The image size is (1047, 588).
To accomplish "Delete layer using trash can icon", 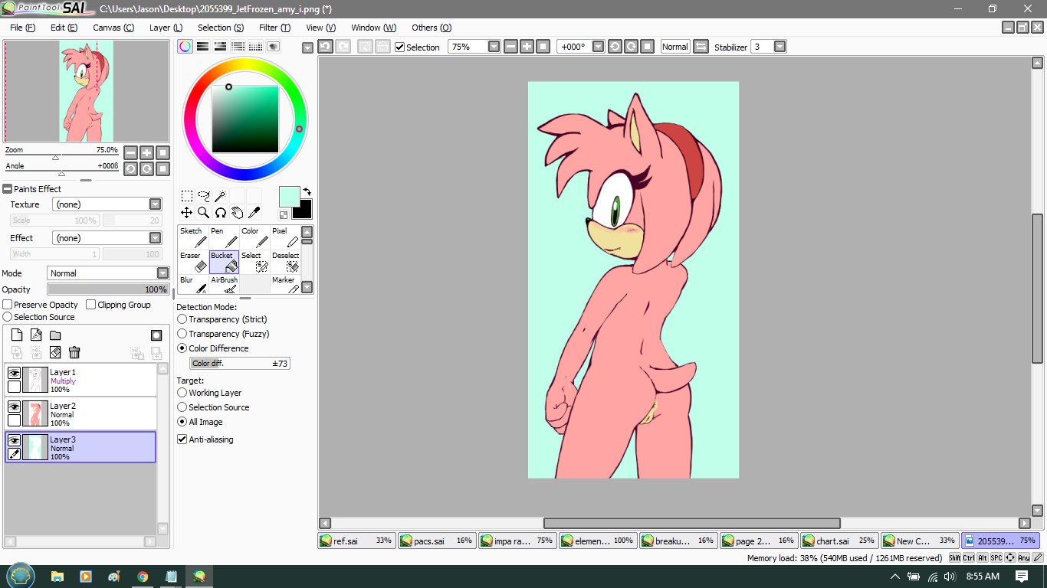I will click(74, 352).
